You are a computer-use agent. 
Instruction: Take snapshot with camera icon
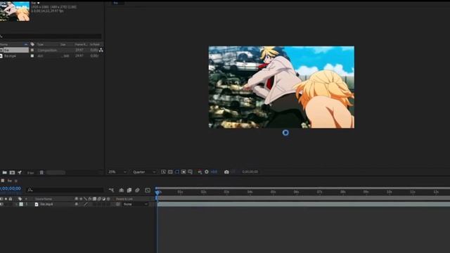pos(226,171)
